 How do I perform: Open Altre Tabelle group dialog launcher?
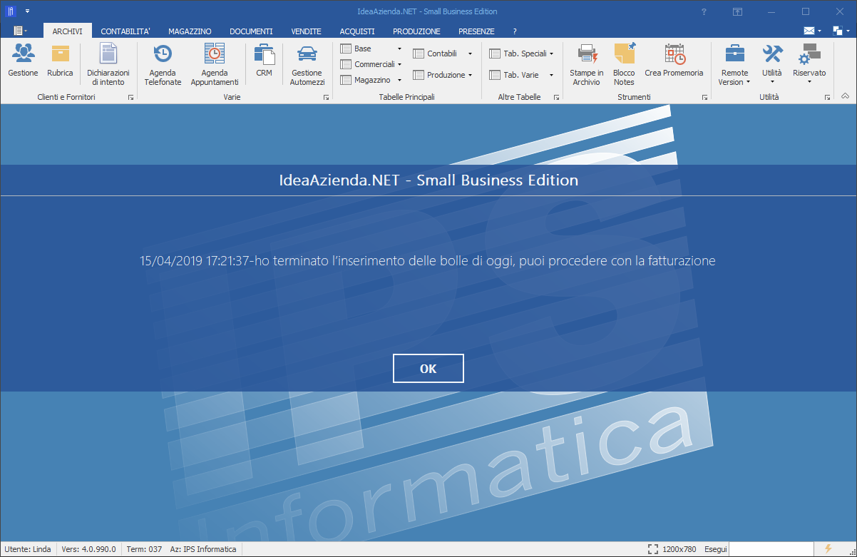557,97
